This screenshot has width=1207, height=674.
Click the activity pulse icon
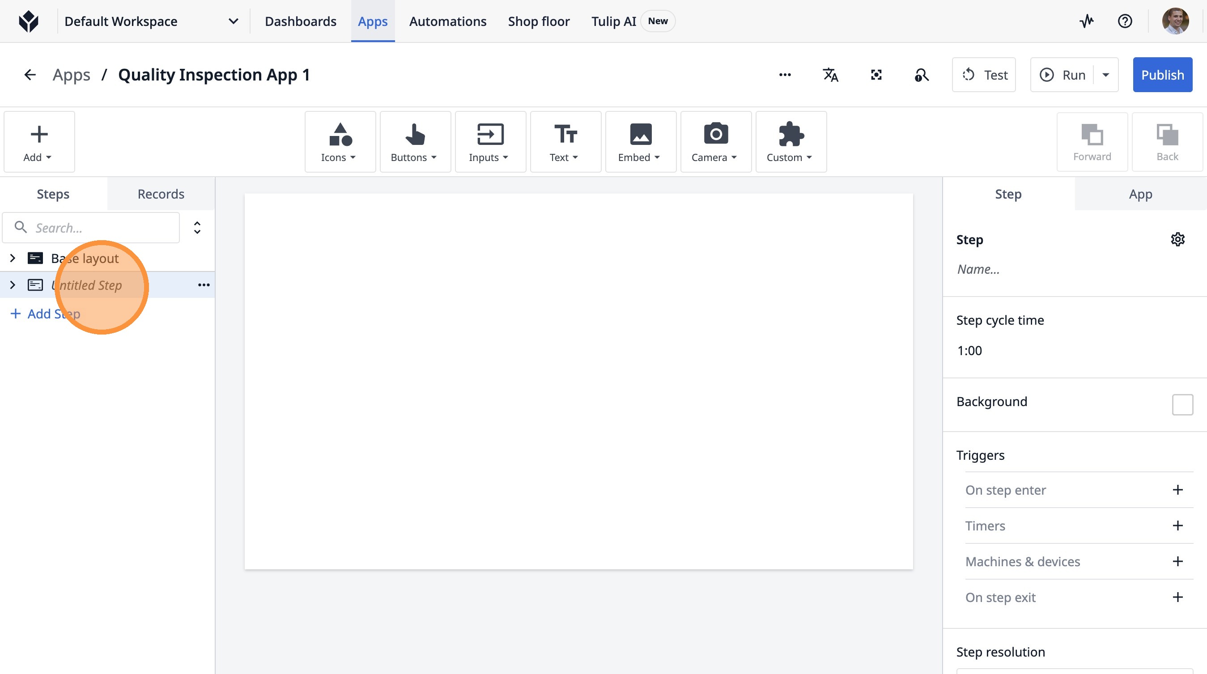(x=1087, y=21)
